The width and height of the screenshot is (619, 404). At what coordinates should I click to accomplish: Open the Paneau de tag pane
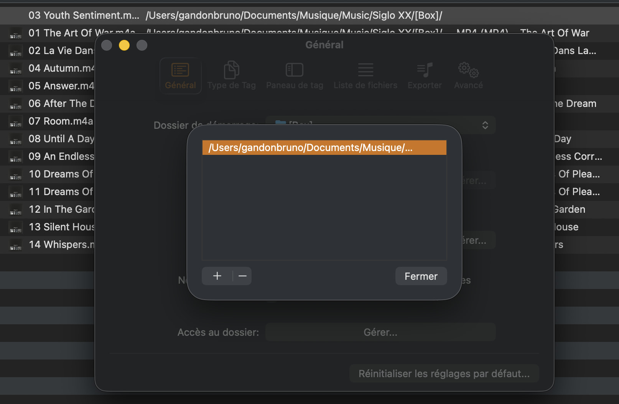pyautogui.click(x=295, y=76)
